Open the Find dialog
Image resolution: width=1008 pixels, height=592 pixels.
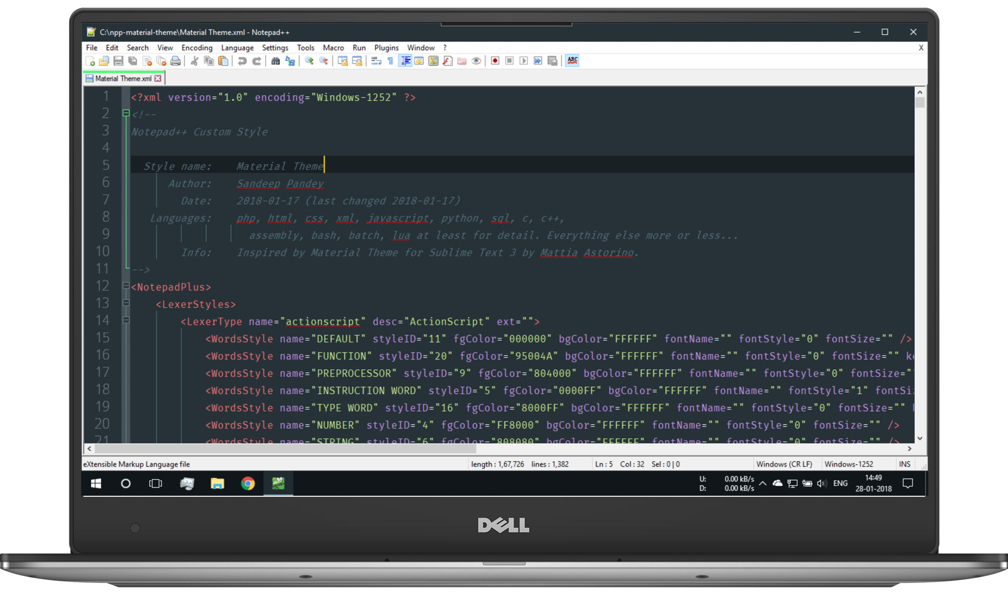pos(276,61)
